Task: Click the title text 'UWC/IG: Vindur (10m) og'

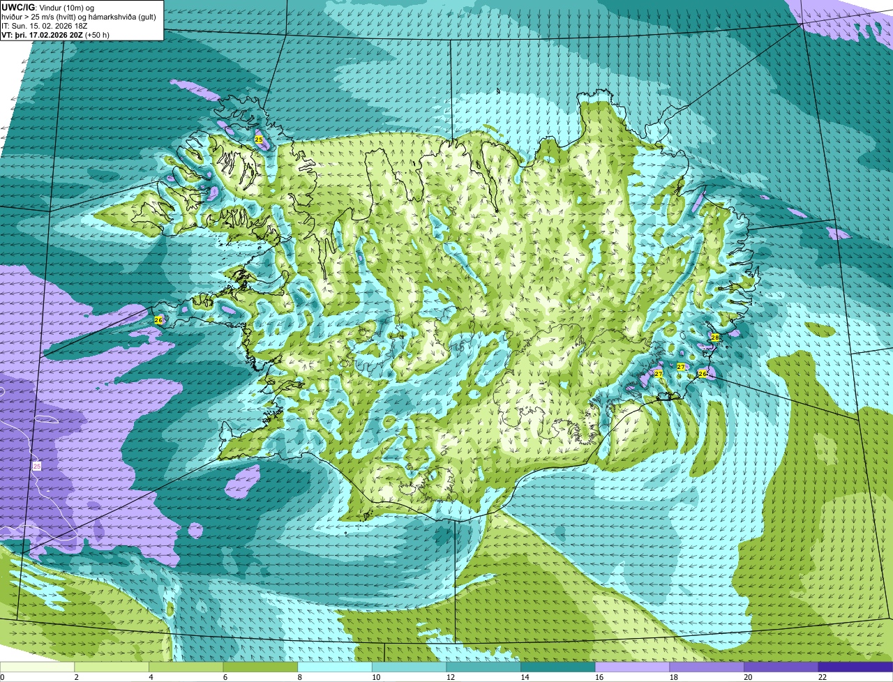Action: [x=47, y=8]
